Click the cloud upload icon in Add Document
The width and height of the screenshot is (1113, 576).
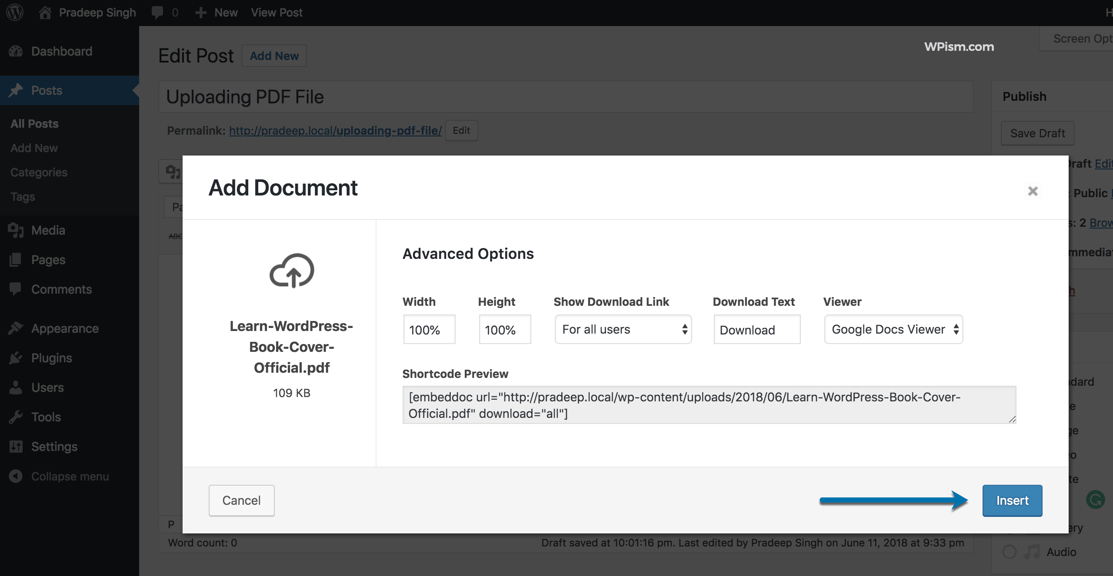click(x=292, y=271)
